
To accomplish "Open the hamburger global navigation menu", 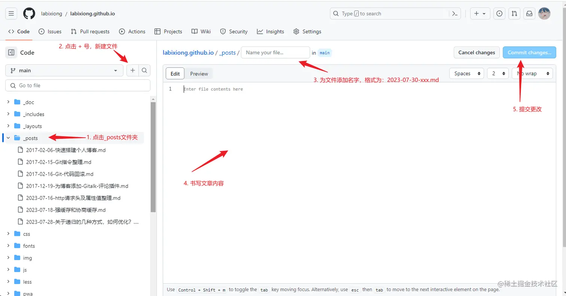I will [x=11, y=13].
